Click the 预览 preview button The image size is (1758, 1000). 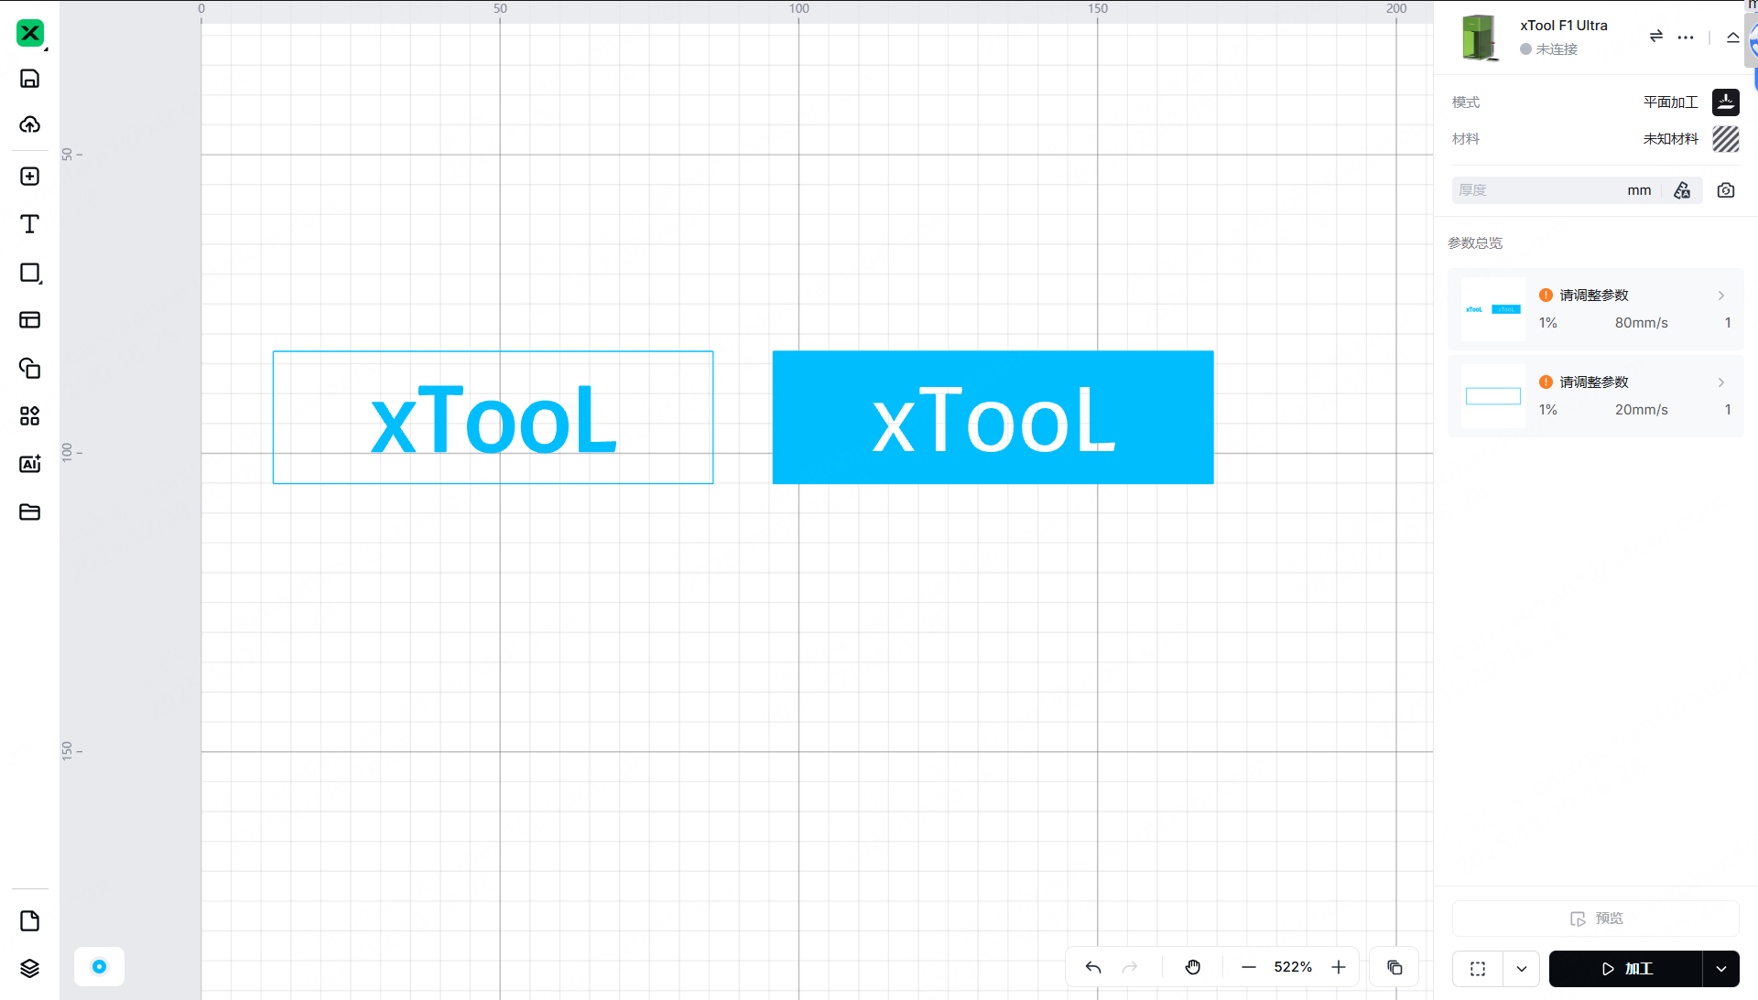point(1595,919)
